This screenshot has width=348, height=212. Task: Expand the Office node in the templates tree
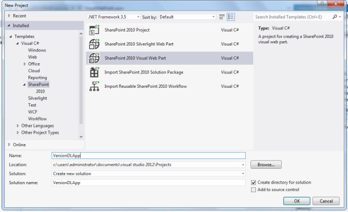(x=25, y=64)
